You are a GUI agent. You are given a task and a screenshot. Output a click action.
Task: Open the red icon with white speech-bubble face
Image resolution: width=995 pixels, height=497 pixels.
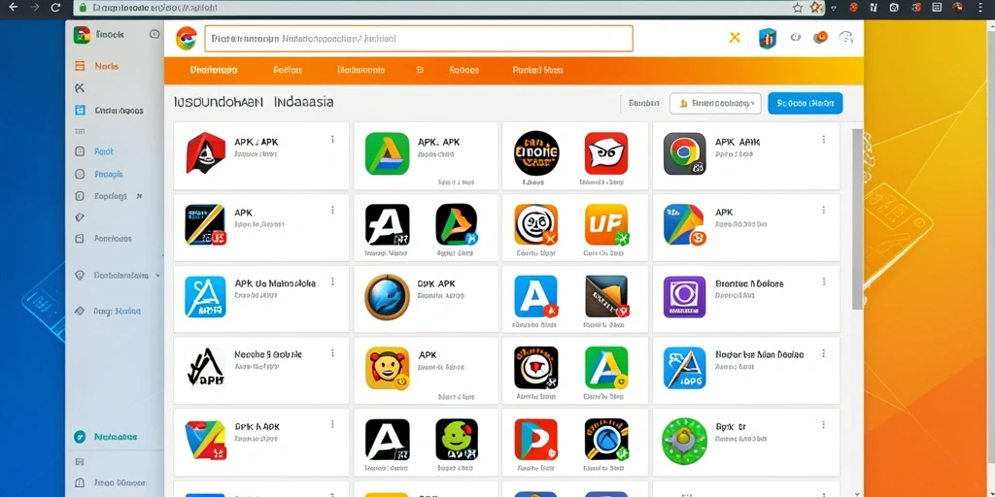[x=606, y=152]
